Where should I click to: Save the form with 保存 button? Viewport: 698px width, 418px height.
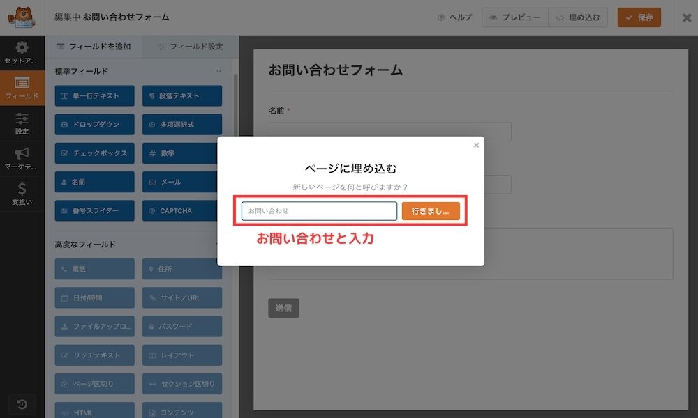click(x=639, y=17)
